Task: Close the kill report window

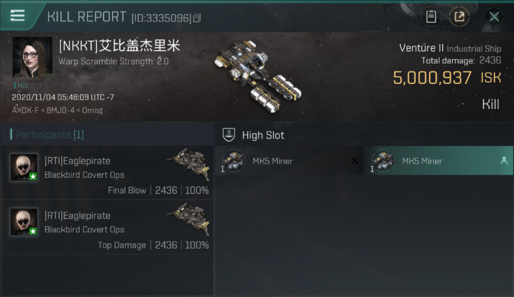Action: pyautogui.click(x=494, y=17)
